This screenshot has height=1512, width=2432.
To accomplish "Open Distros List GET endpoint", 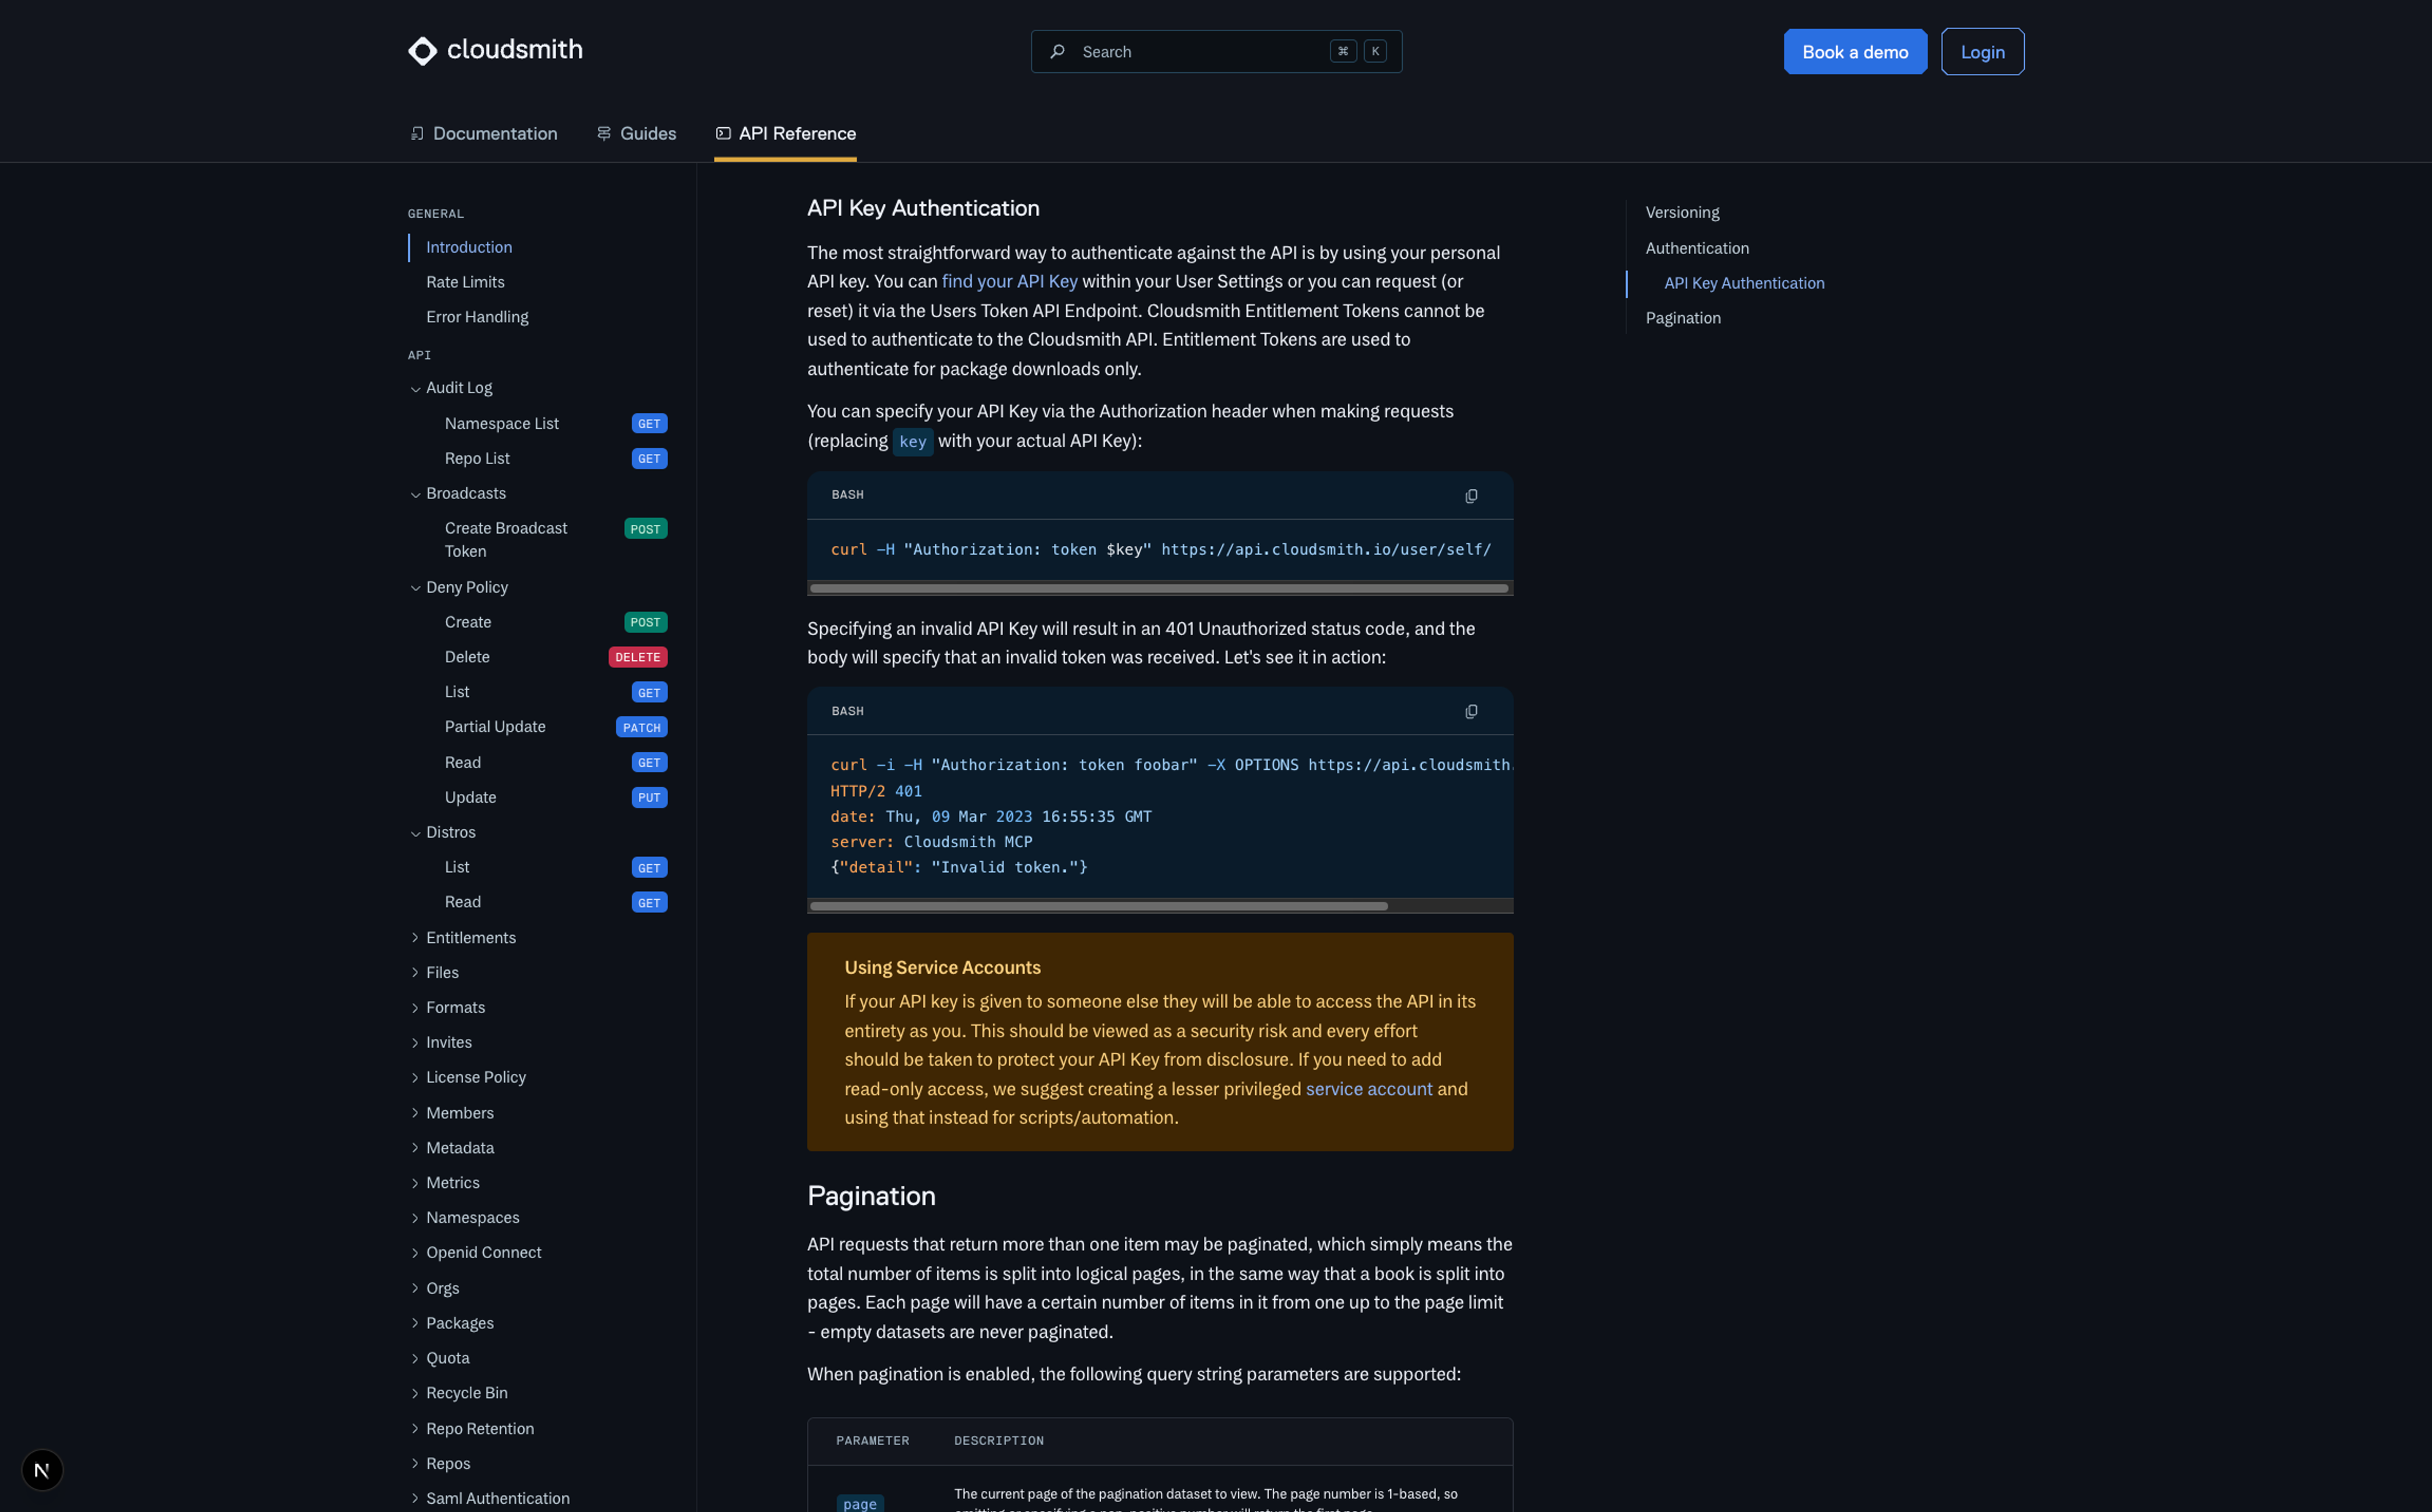I will coord(555,867).
